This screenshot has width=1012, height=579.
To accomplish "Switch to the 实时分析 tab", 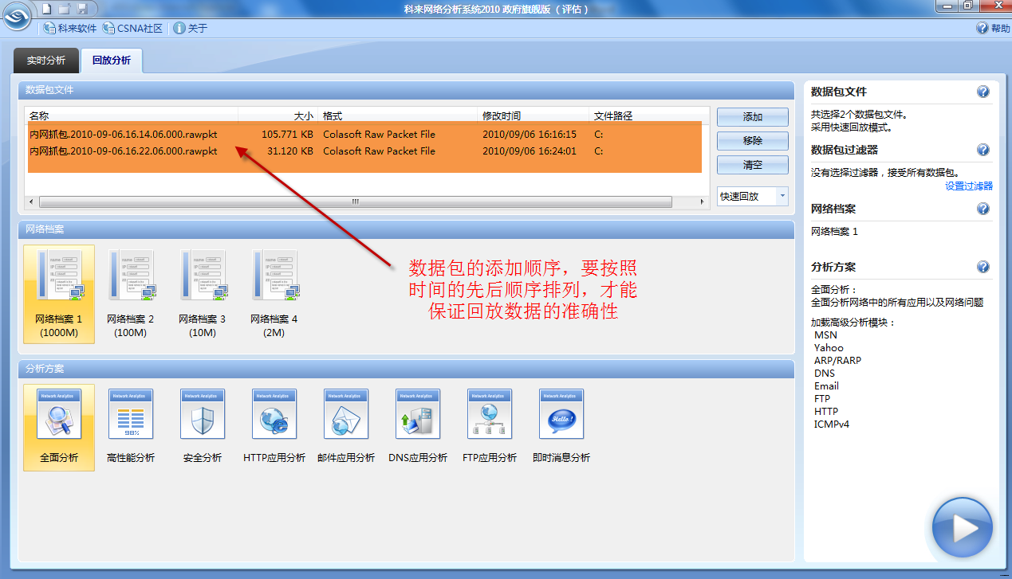I will (45, 61).
